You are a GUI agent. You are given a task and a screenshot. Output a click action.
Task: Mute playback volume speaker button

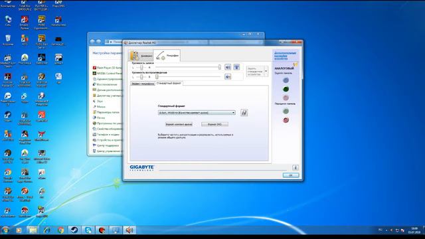(x=228, y=77)
